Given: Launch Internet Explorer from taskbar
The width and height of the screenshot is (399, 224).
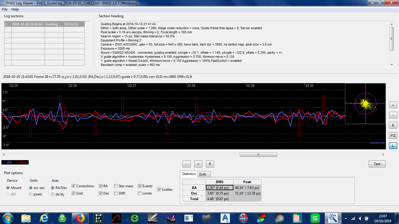Looking at the screenshot, I should 44,218.
